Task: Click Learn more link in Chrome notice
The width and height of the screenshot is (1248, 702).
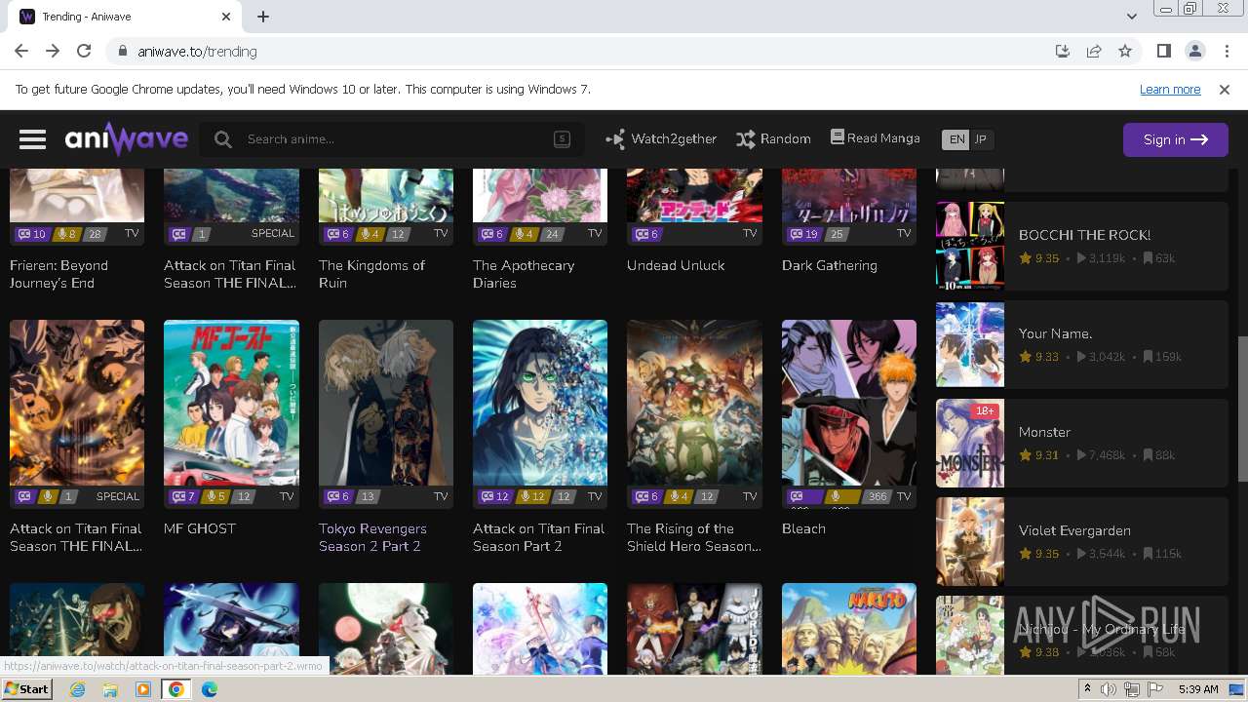Action: [x=1170, y=90]
